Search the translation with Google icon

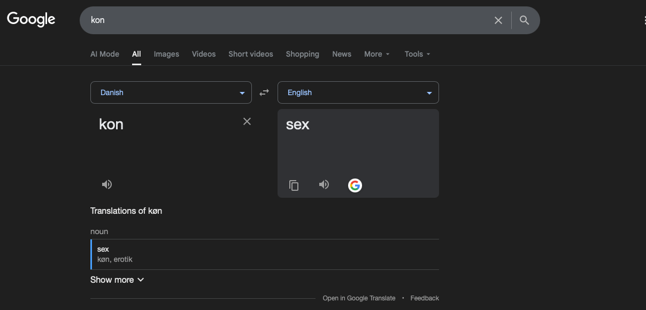click(355, 185)
